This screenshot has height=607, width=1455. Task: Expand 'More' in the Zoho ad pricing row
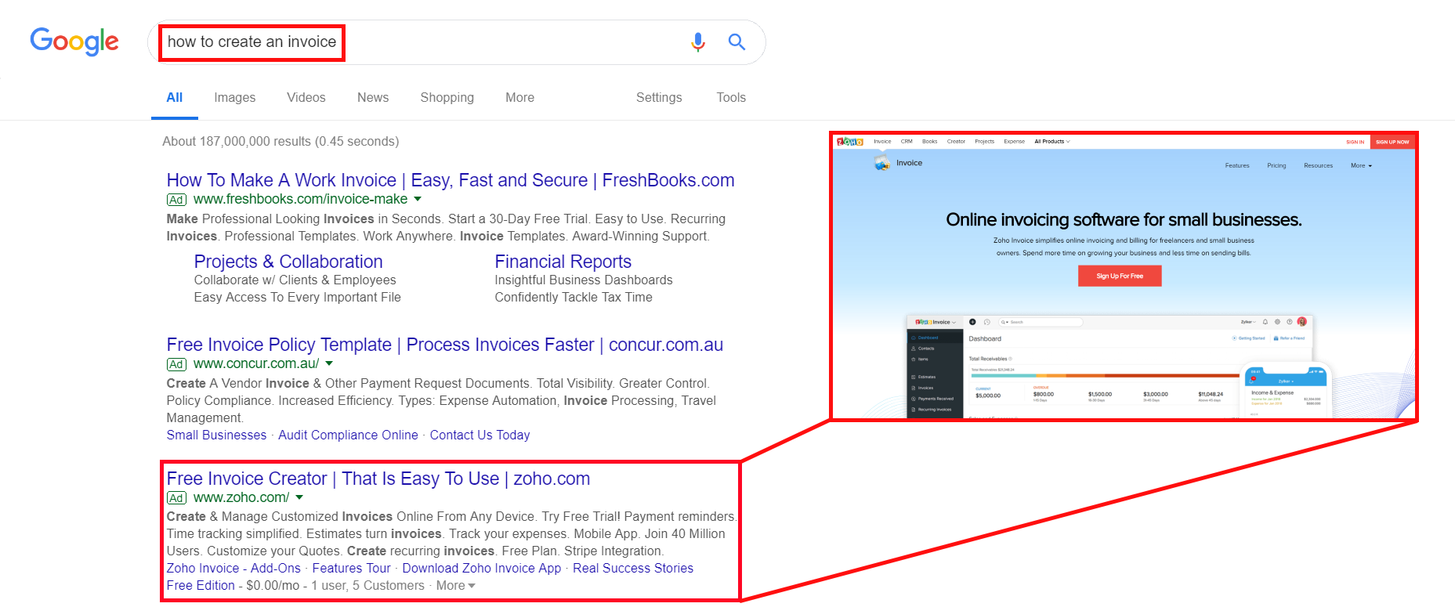pos(455,586)
